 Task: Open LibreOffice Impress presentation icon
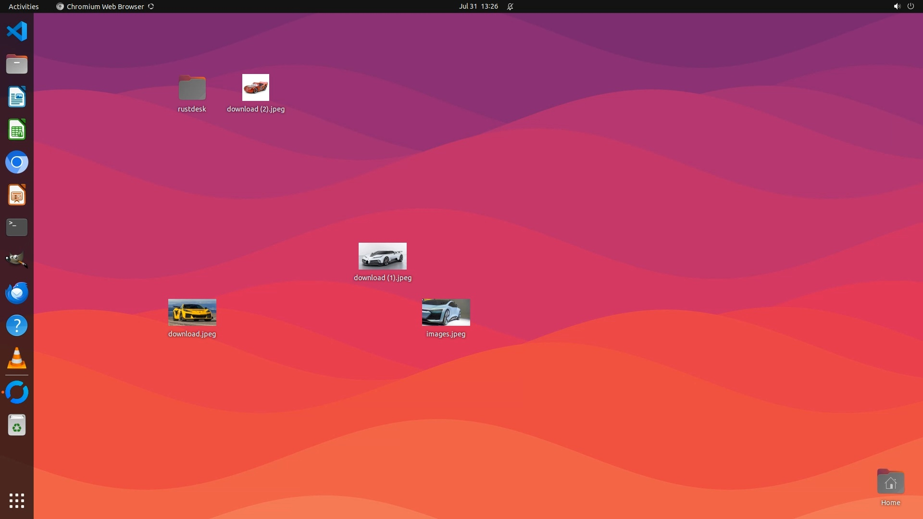tap(17, 195)
